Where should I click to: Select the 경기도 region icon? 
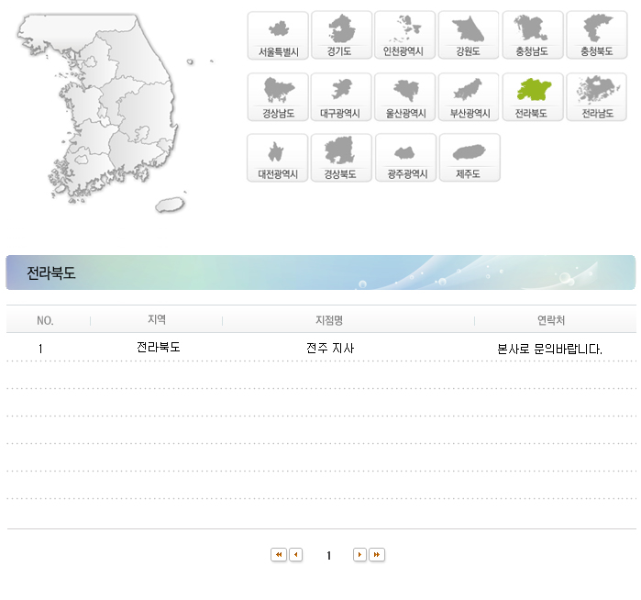point(341,35)
